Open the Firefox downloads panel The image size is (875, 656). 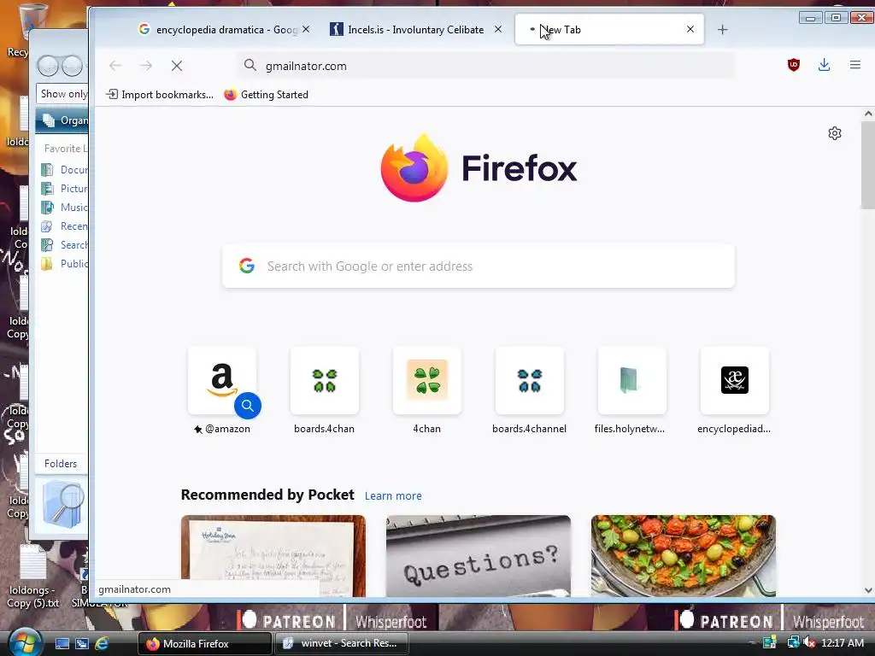825,65
